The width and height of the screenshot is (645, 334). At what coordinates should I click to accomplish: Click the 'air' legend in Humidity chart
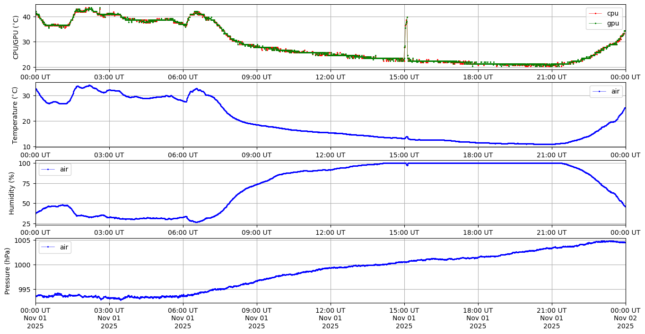click(63, 169)
